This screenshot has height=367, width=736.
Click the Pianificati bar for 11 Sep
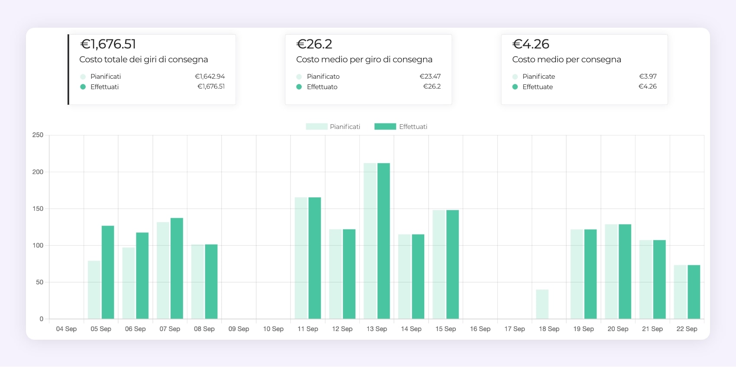301,258
